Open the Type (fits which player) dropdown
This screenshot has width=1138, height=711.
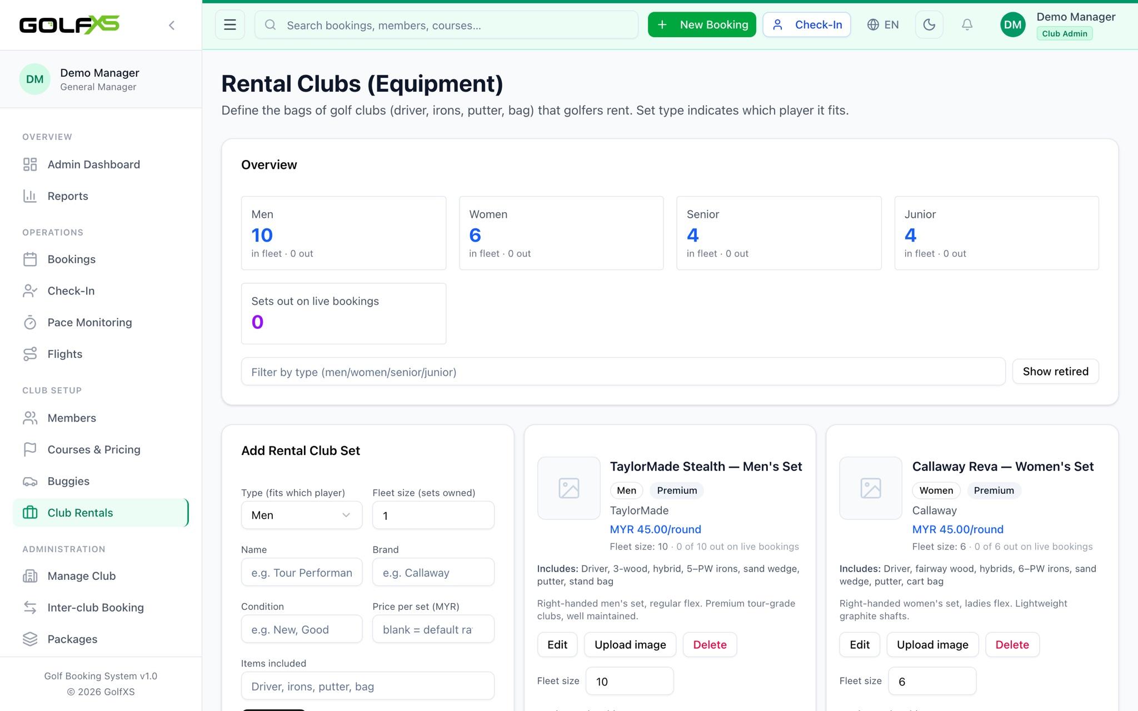[302, 515]
